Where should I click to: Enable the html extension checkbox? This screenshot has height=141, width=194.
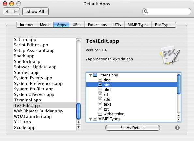pyautogui.click(x=100, y=89)
